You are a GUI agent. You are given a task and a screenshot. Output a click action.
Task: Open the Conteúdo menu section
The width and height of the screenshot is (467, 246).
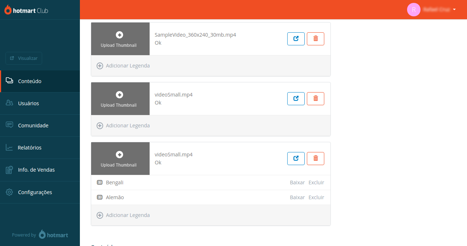click(x=40, y=81)
